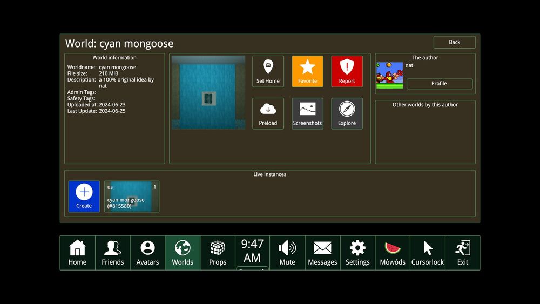540x304 pixels.
Task: Open the Screenshots gallery
Action: (308, 113)
